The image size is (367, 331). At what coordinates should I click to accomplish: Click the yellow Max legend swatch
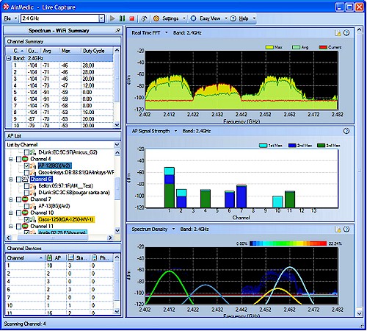click(x=269, y=47)
